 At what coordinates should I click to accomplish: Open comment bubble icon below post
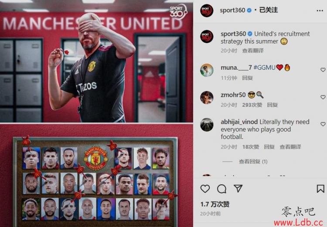[x=221, y=189]
